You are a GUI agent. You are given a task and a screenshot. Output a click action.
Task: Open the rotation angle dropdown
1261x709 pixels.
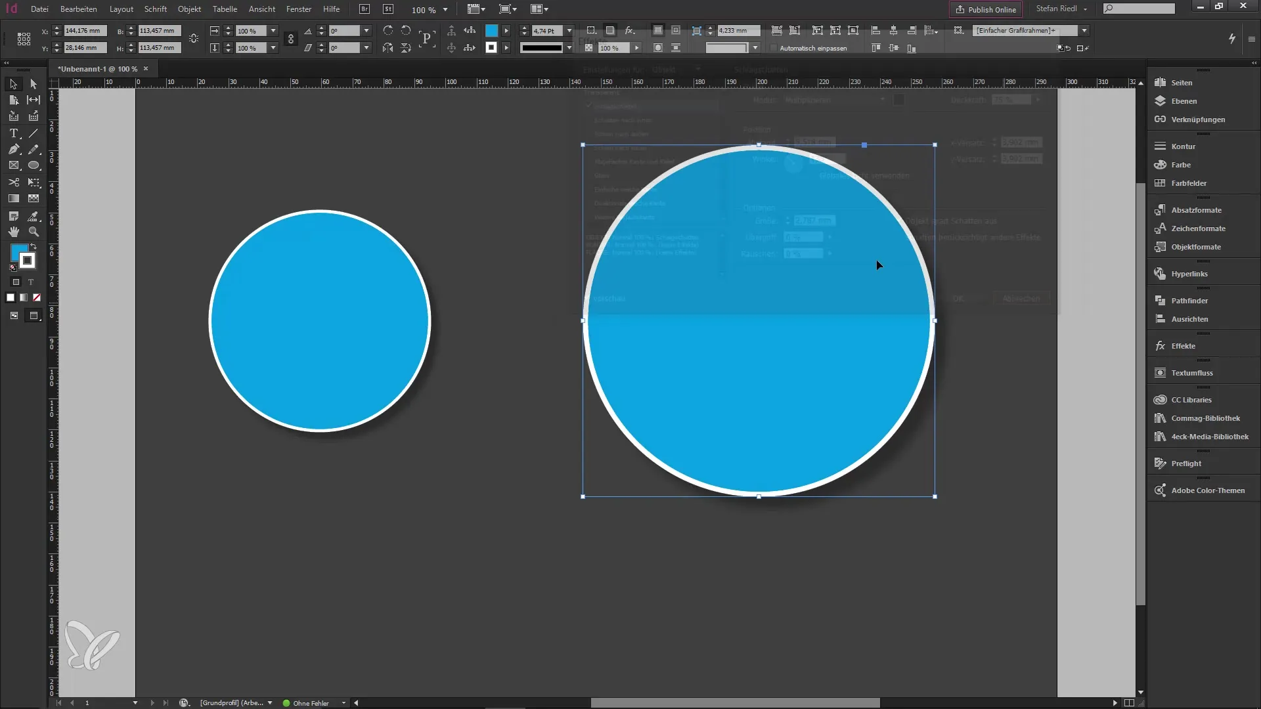coord(366,31)
